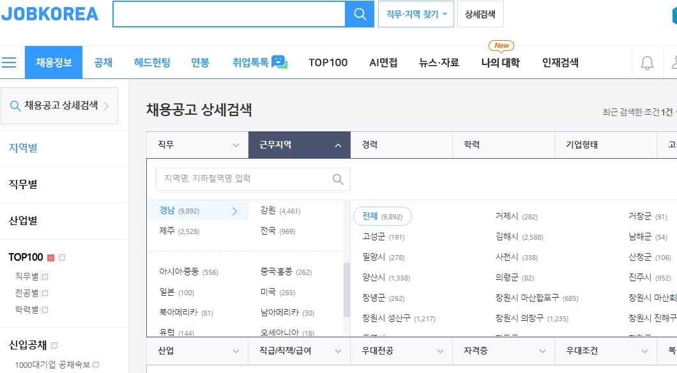Click the arrow next to 경남
677x373 pixels.
click(234, 211)
